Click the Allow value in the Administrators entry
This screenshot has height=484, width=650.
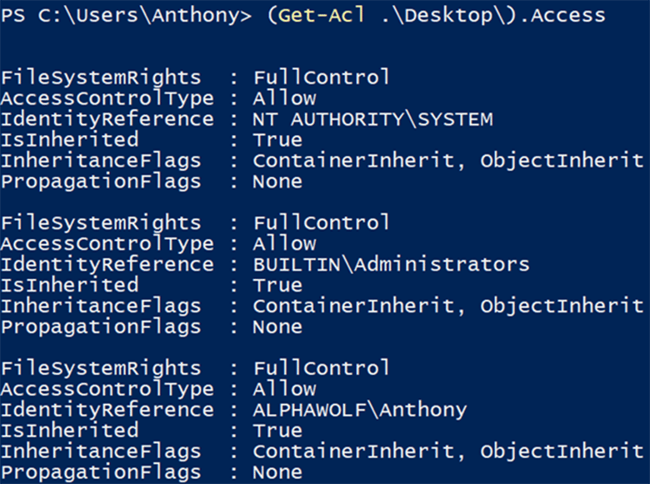coord(284,244)
